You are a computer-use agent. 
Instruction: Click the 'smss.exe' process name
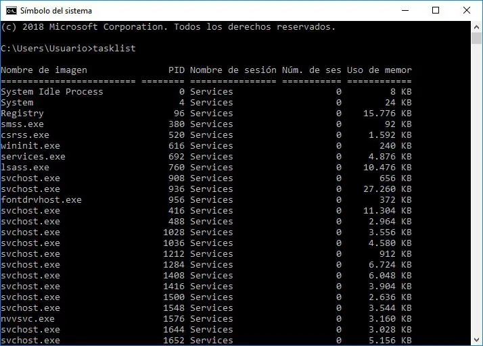[x=22, y=124]
